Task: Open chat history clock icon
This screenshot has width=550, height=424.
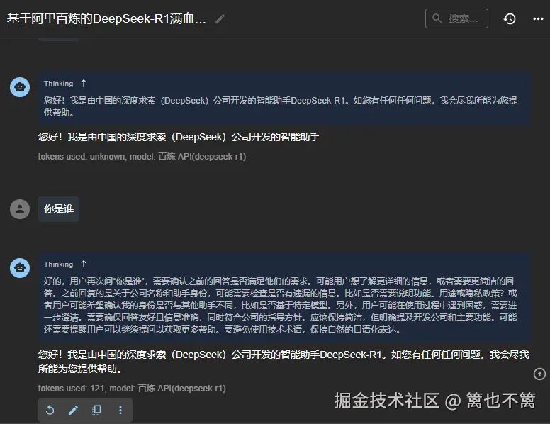Action: [510, 18]
